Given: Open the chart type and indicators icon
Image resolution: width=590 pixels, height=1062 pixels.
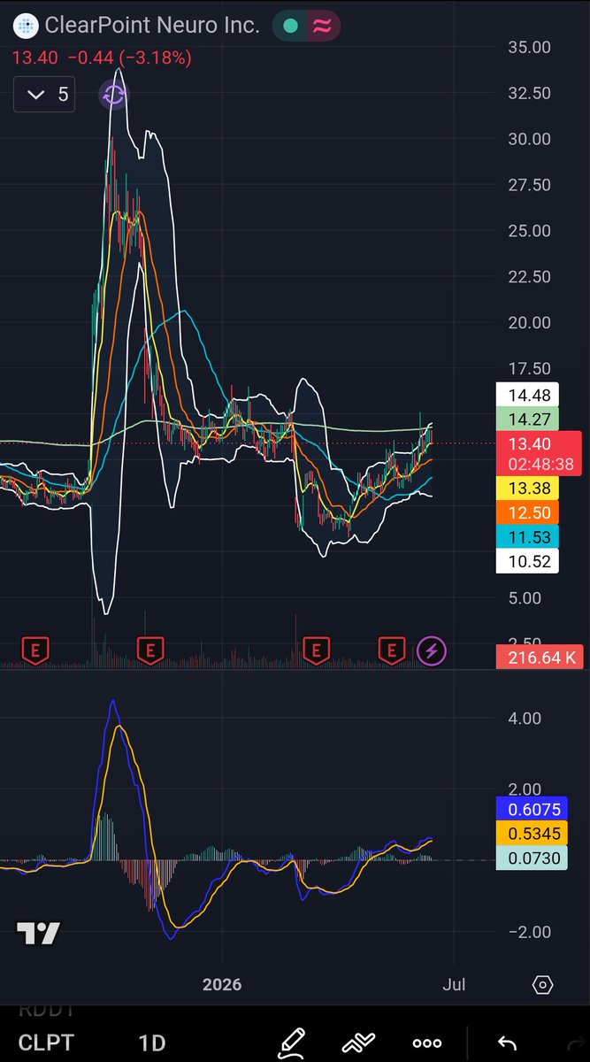Looking at the screenshot, I should (360, 1043).
